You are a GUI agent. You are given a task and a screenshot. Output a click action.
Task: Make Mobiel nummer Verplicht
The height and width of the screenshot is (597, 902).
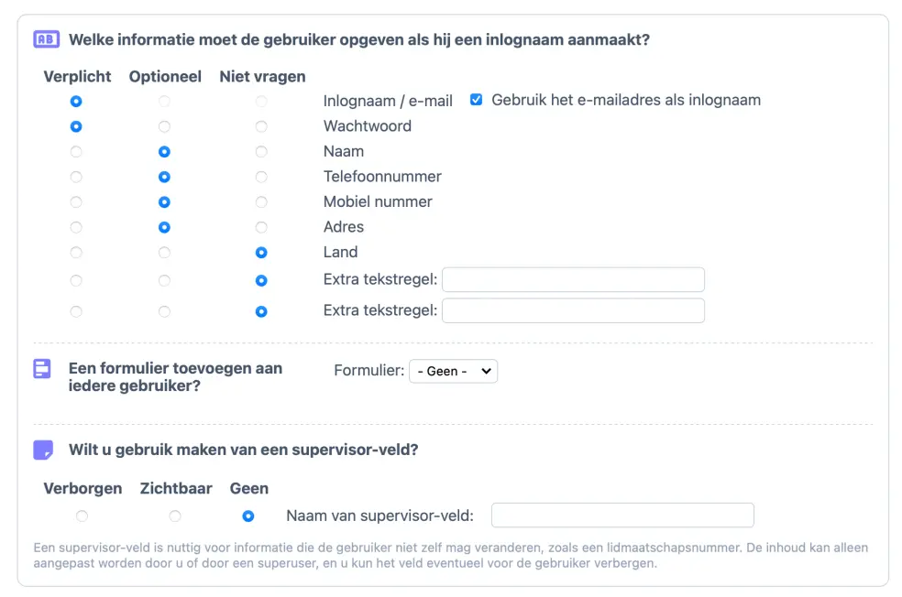coord(76,202)
